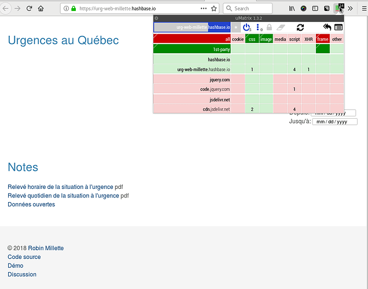
Task: Click css cell showing 2 for cdn.jsdelivr.net
Action: [252, 109]
